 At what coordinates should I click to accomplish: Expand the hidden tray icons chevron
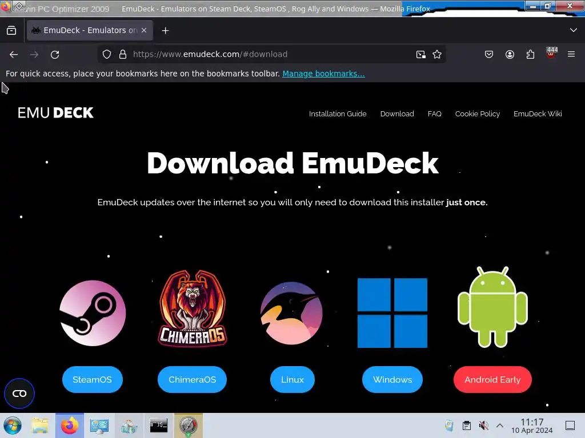click(x=500, y=425)
